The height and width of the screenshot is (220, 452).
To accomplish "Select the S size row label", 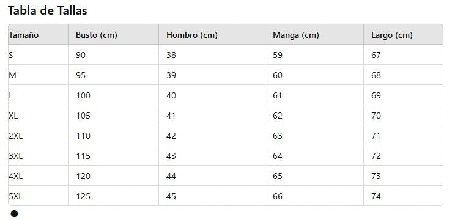I will (x=11, y=55).
